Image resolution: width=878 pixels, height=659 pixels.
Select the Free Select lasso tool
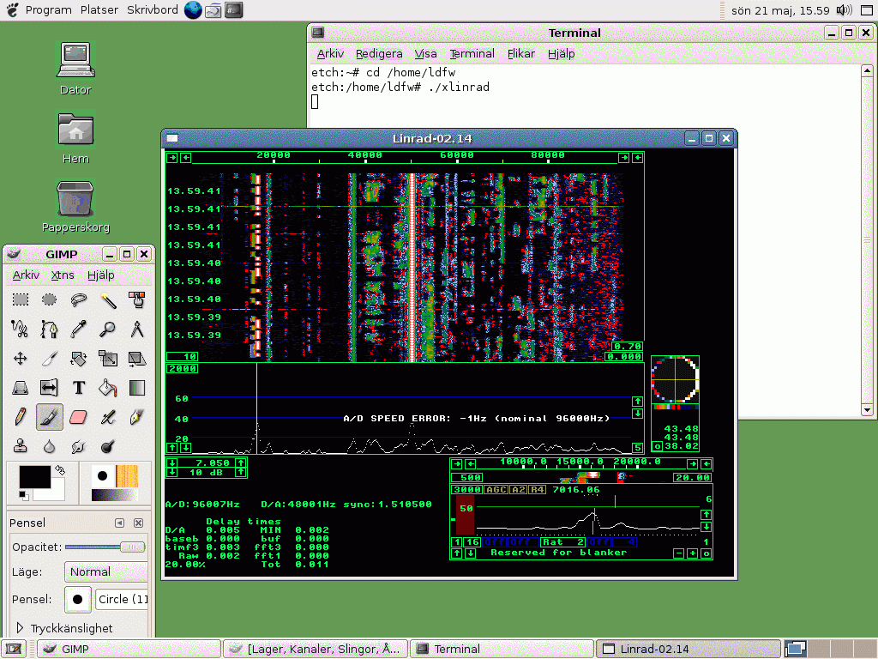78,299
